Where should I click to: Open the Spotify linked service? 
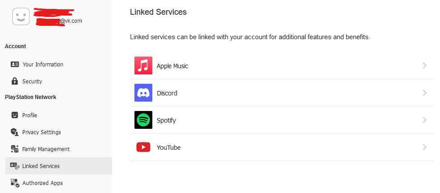pyautogui.click(x=167, y=120)
